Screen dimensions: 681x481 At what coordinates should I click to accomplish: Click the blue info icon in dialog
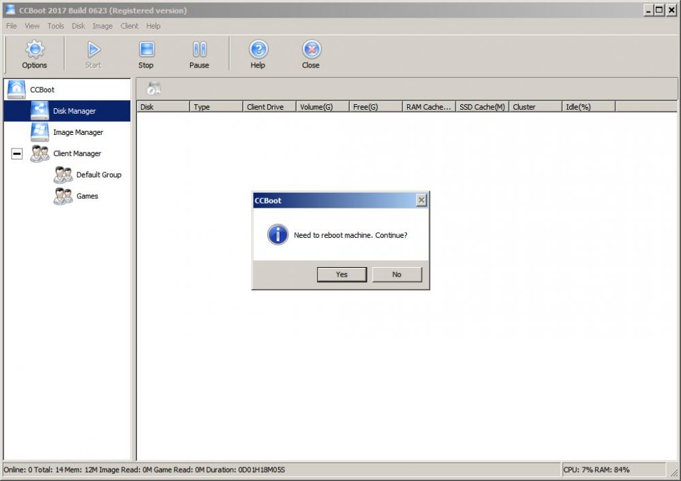(x=277, y=234)
